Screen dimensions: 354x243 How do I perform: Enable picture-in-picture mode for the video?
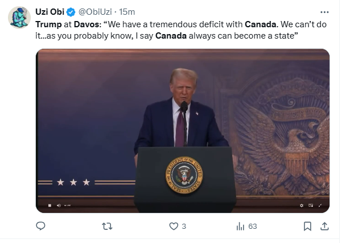[311, 206]
